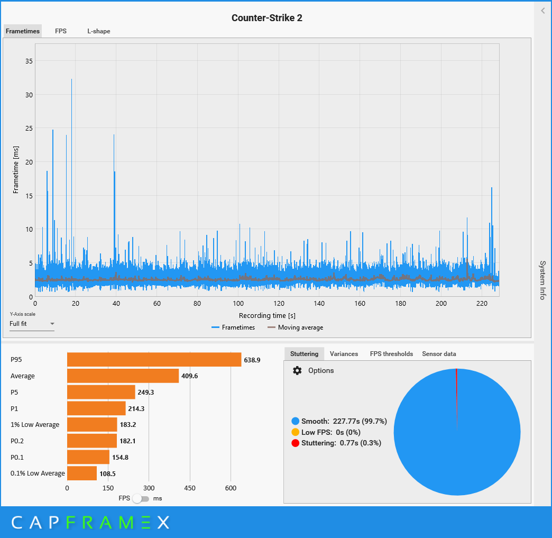The height and width of the screenshot is (538, 552).
Task: Click the red Stuttering legend dot
Action: pyautogui.click(x=296, y=443)
